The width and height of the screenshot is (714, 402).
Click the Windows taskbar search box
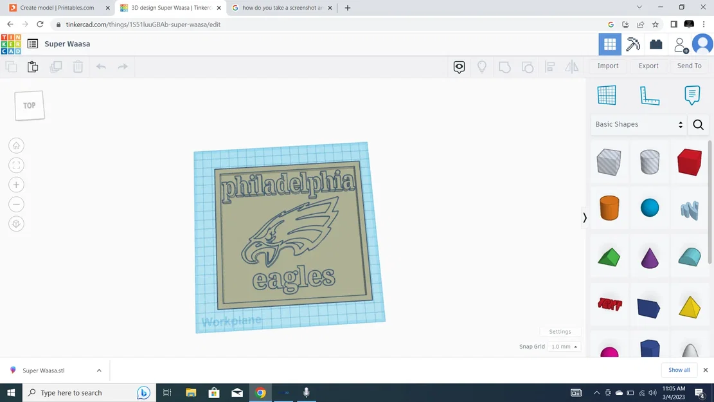click(89, 392)
